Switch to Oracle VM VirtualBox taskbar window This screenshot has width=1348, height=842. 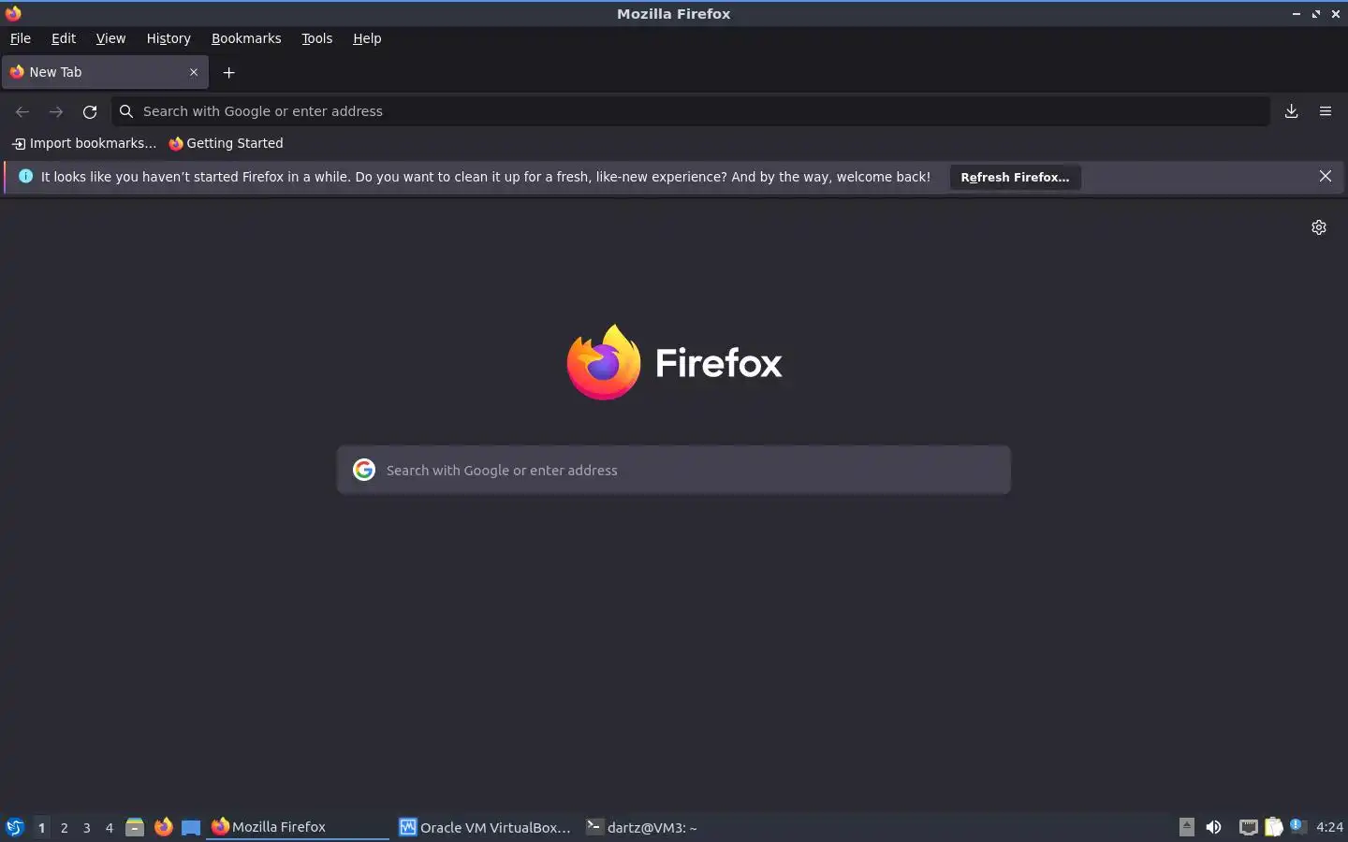pos(485,827)
